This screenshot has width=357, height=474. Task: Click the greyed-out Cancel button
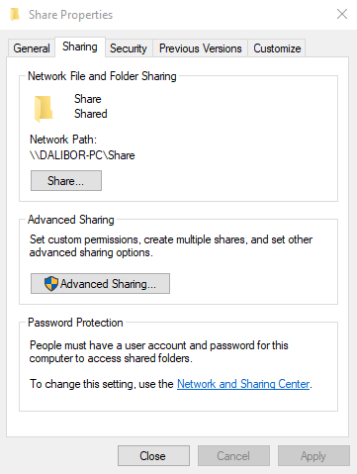pos(233,456)
